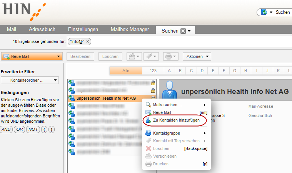
Task: Remove the "info@" search bubble
Action: point(88,41)
